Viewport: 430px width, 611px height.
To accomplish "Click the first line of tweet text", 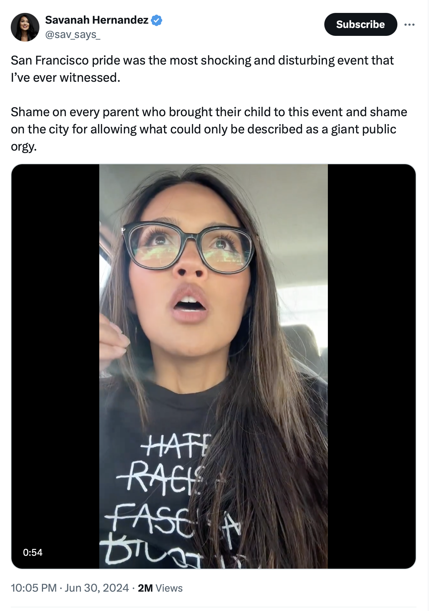I will [202, 60].
